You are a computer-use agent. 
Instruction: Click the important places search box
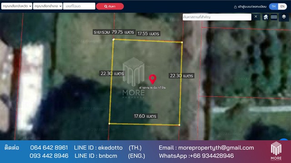pyautogui.click(x=217, y=17)
